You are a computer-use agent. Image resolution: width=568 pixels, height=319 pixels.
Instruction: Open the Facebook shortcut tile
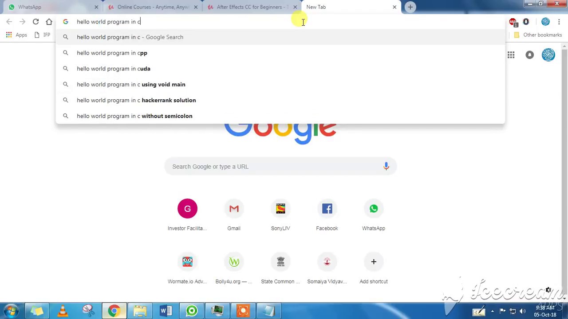(x=327, y=215)
